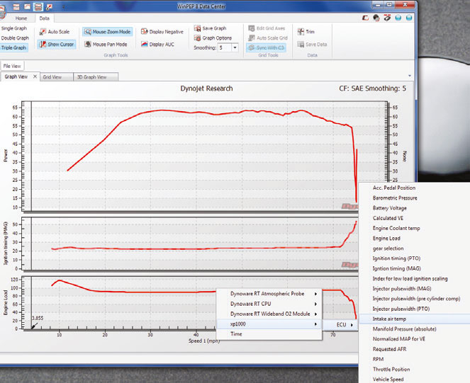Switch to the Data ribbon tab

click(45, 18)
